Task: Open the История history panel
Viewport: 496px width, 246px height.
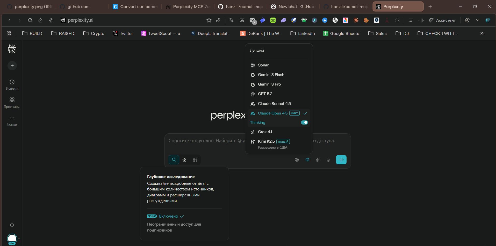Action: tap(12, 84)
